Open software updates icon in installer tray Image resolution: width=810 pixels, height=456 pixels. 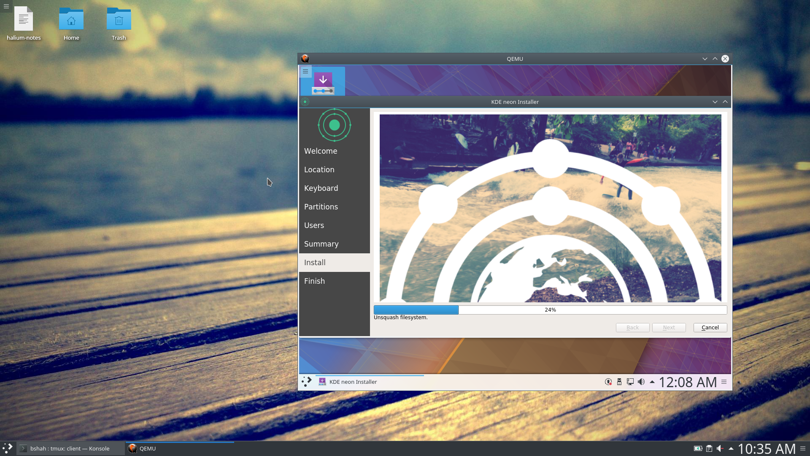[608, 381]
